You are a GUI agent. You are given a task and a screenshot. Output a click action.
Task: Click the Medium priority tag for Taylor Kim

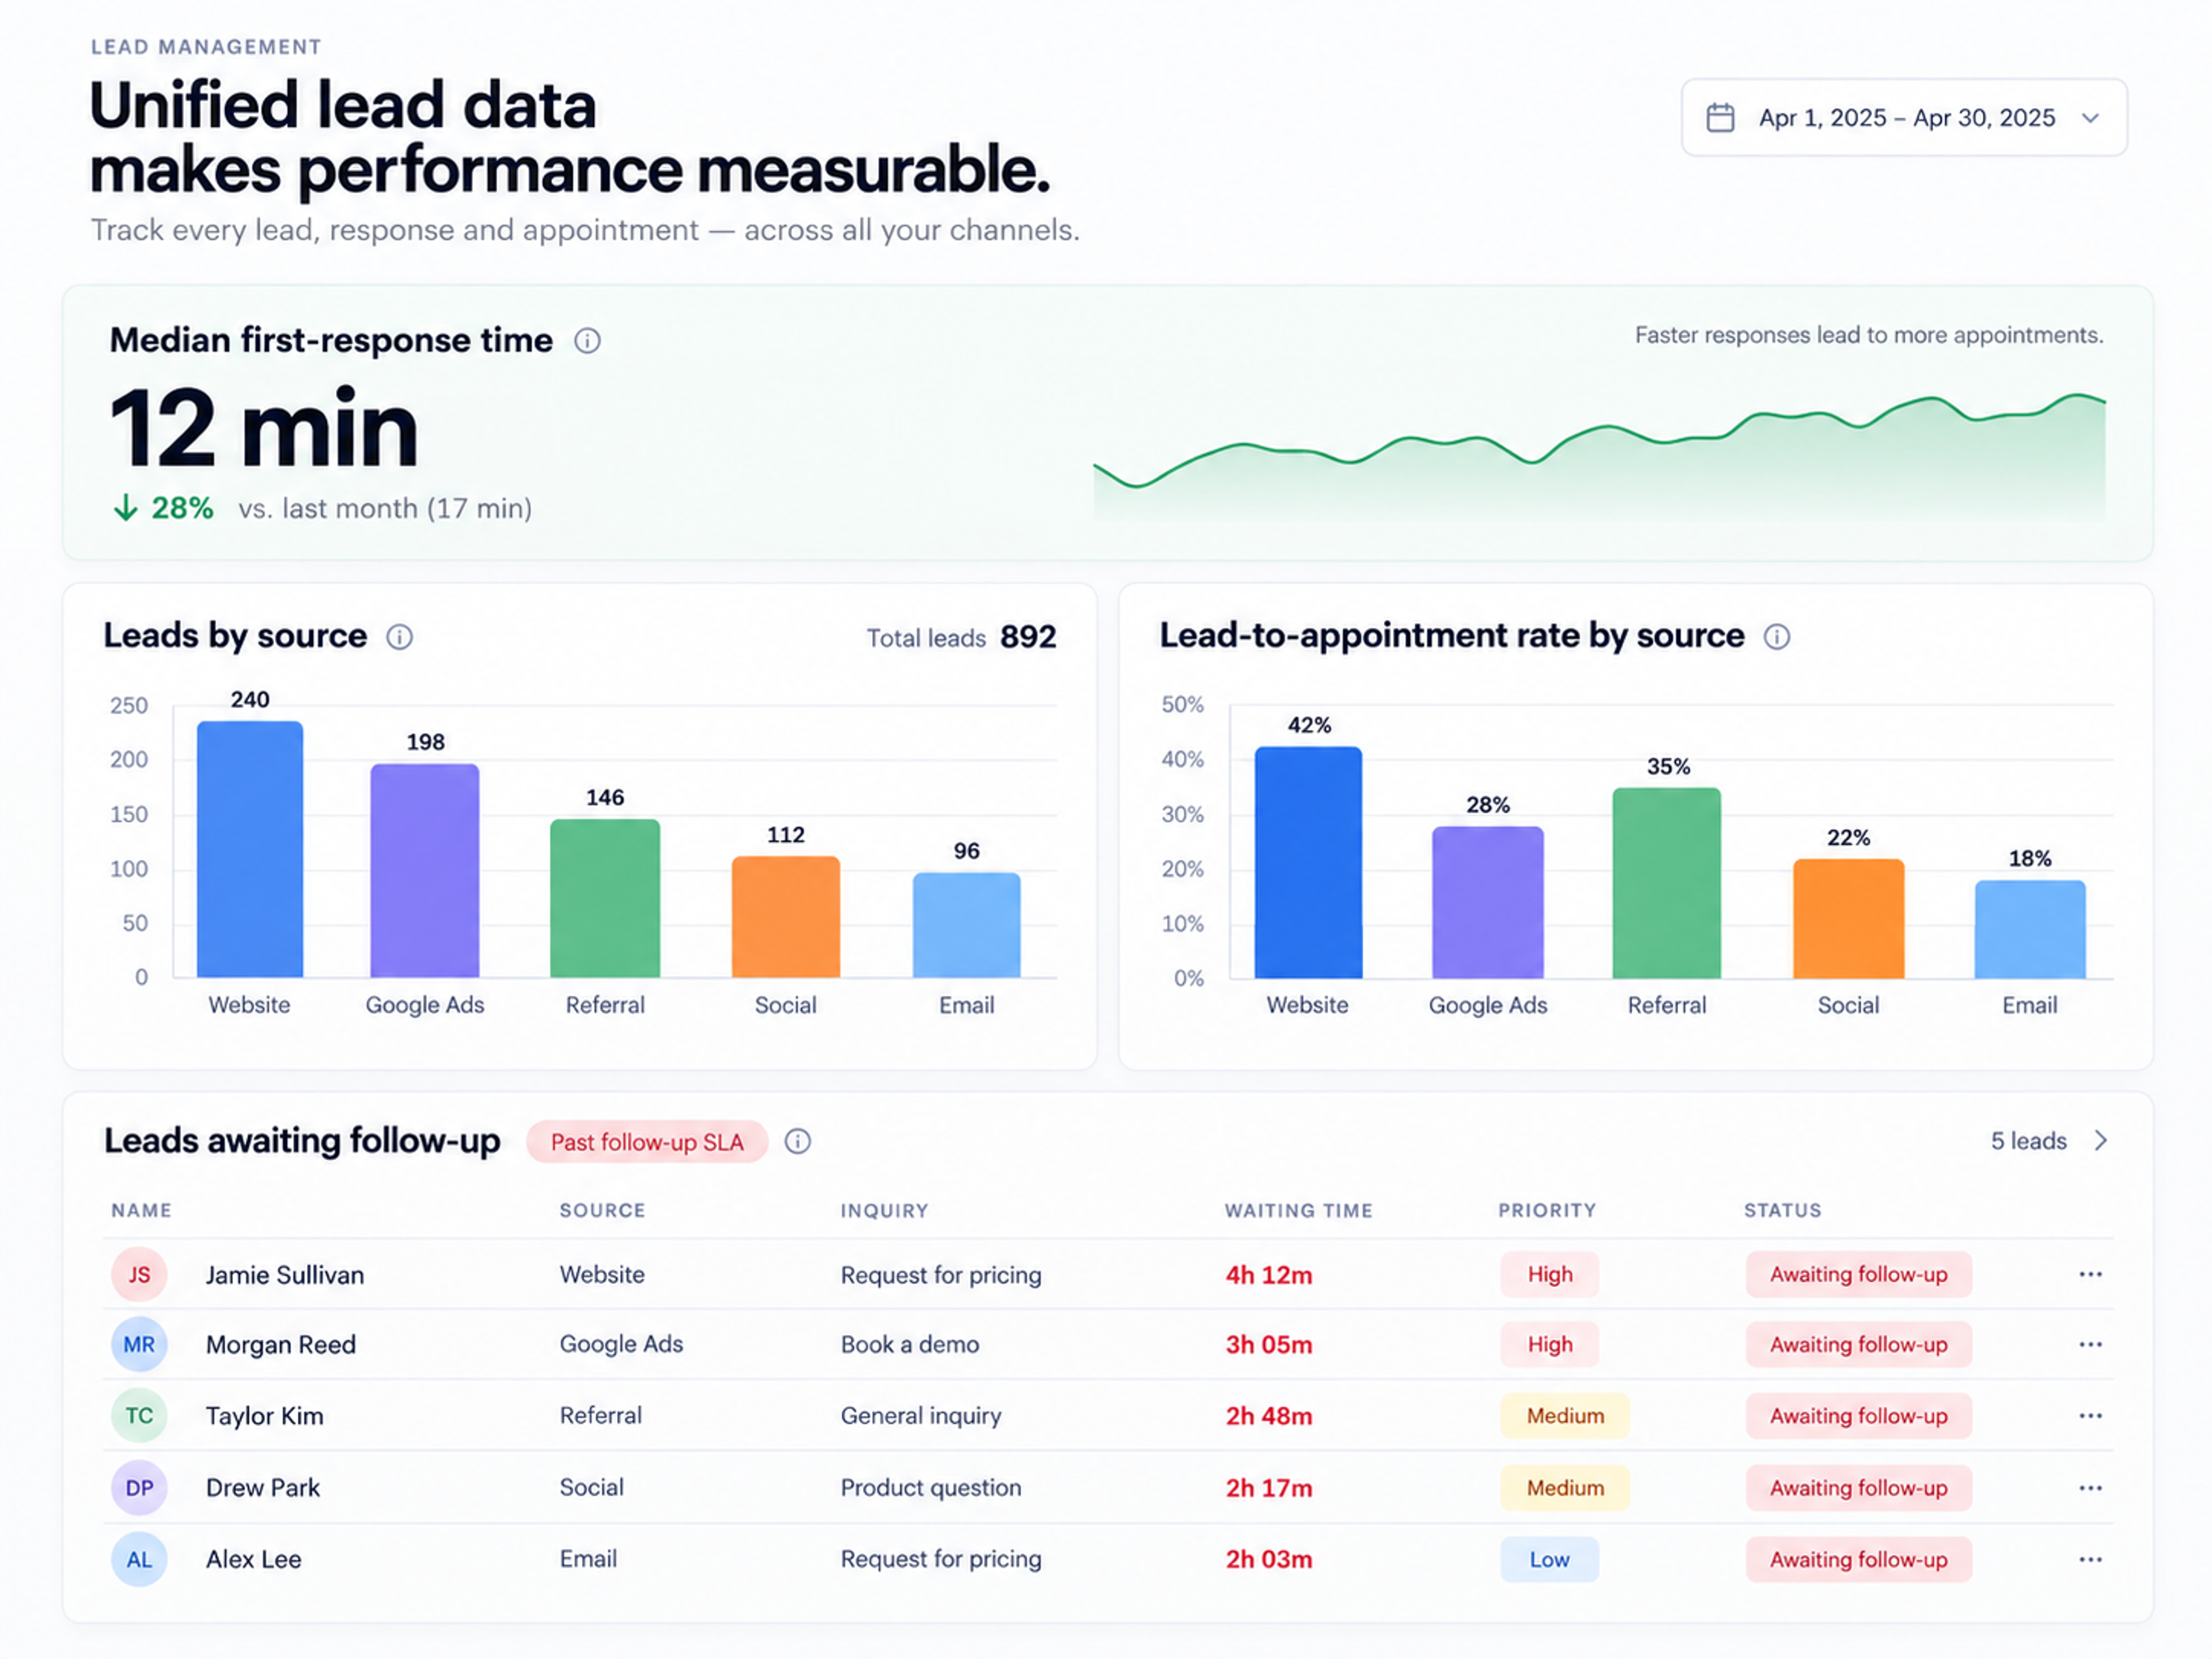click(1565, 1415)
